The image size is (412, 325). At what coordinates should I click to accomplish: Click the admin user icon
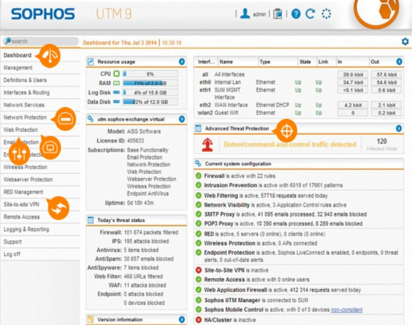[245, 14]
